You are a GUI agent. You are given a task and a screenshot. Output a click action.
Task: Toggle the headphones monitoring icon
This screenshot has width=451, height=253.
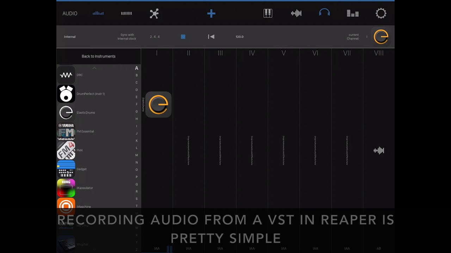[324, 13]
